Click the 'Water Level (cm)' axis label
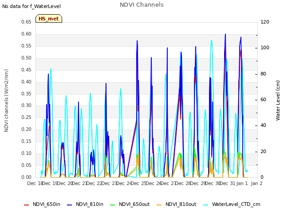The width and height of the screenshot is (284, 213). (278, 101)
